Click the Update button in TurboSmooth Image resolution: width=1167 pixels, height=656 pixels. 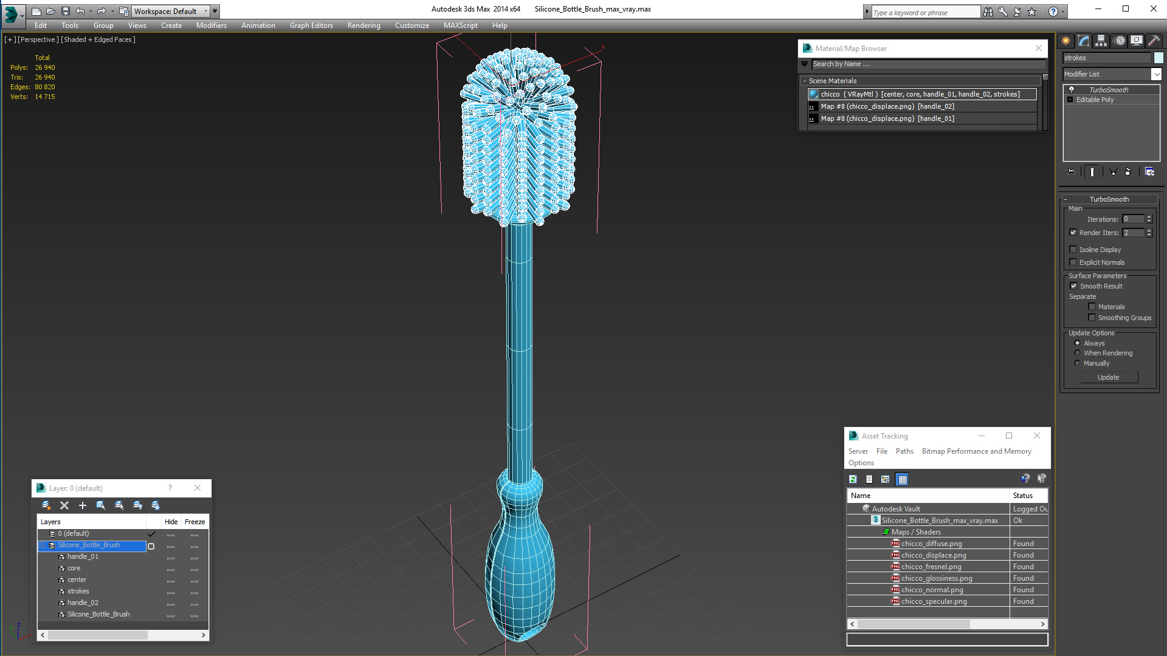1109,377
